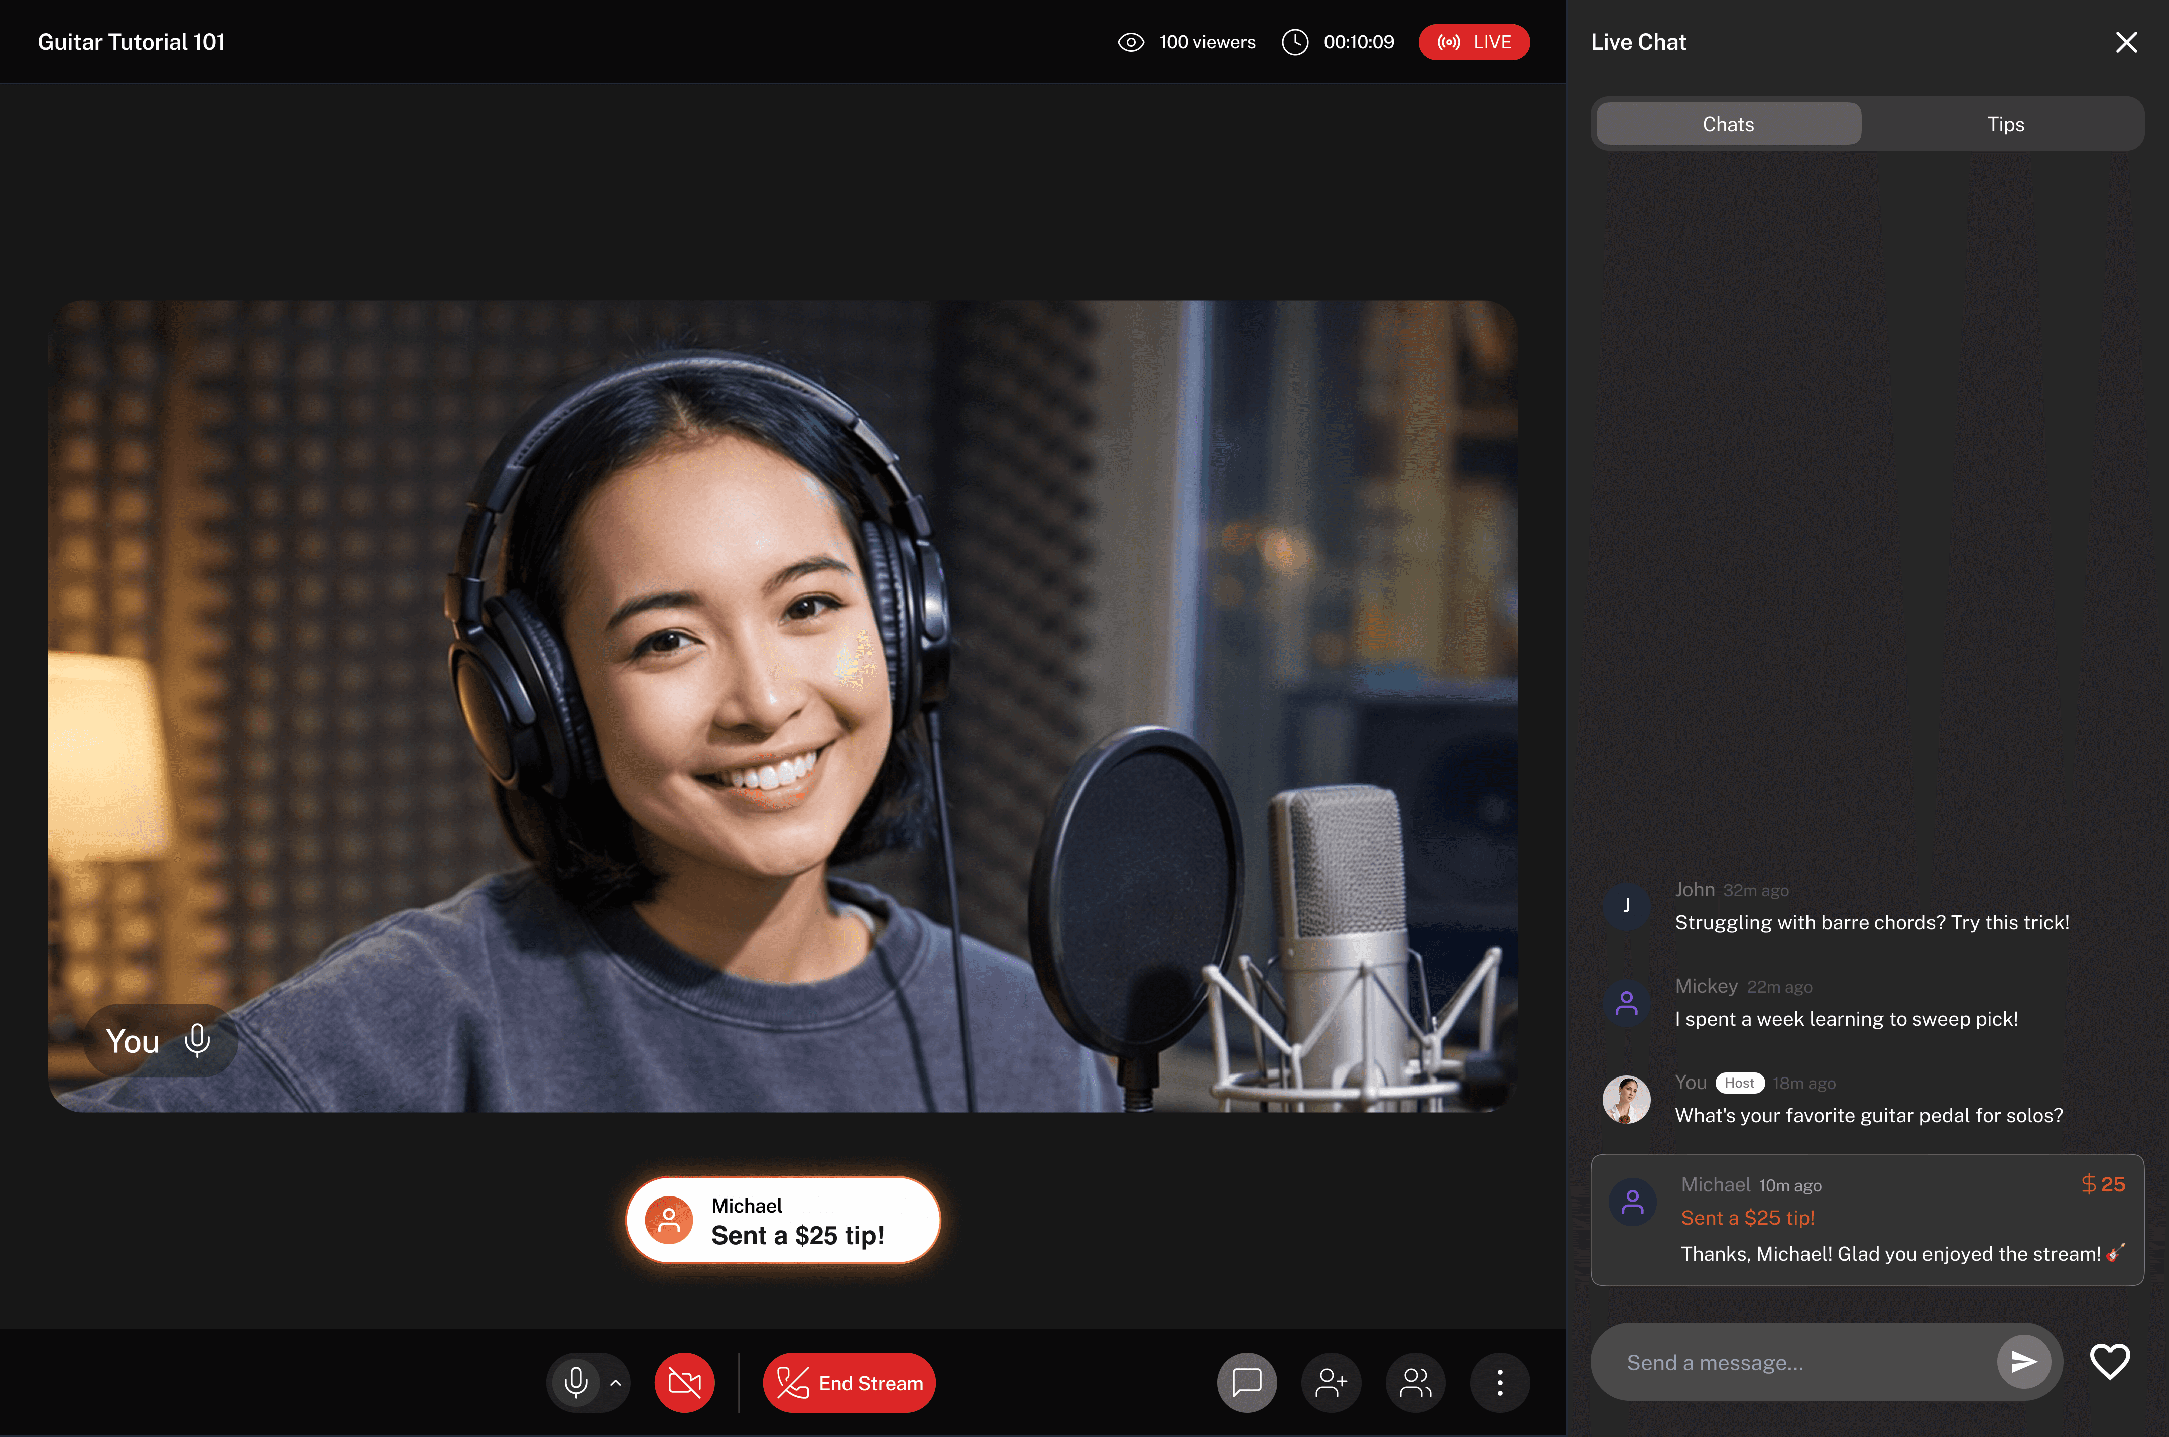Send the chat message

(2023, 1362)
